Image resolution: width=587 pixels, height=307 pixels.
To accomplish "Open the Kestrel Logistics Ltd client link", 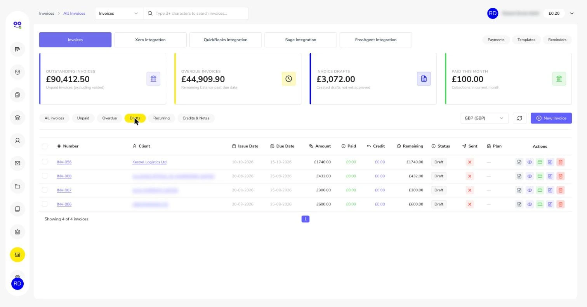I will [149, 162].
